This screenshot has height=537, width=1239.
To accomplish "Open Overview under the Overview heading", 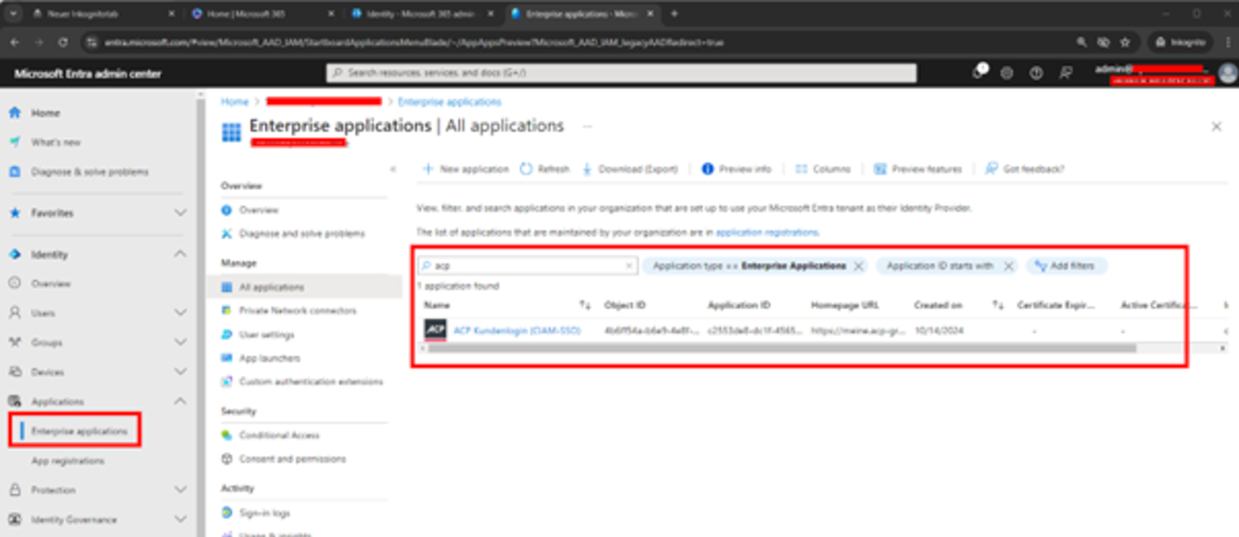I will tap(258, 210).
